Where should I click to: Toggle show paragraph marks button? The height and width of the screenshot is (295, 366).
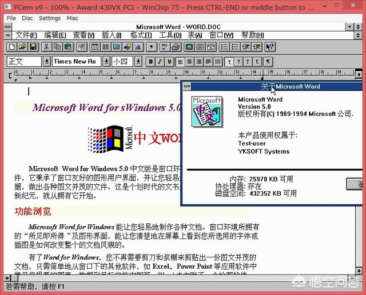268,62
